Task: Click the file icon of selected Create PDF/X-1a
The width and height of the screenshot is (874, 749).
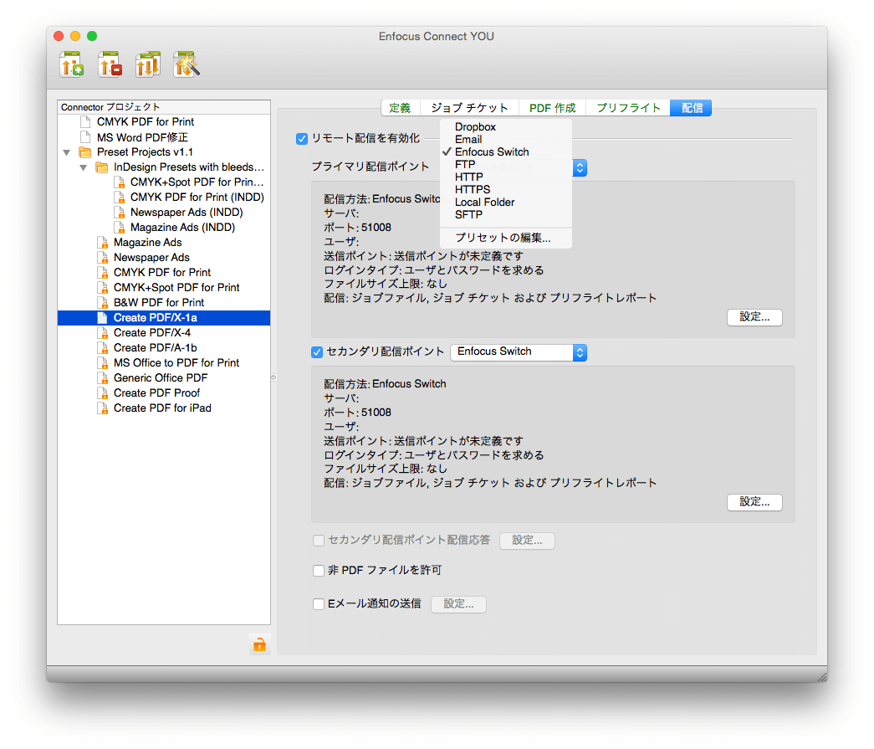Action: point(102,318)
